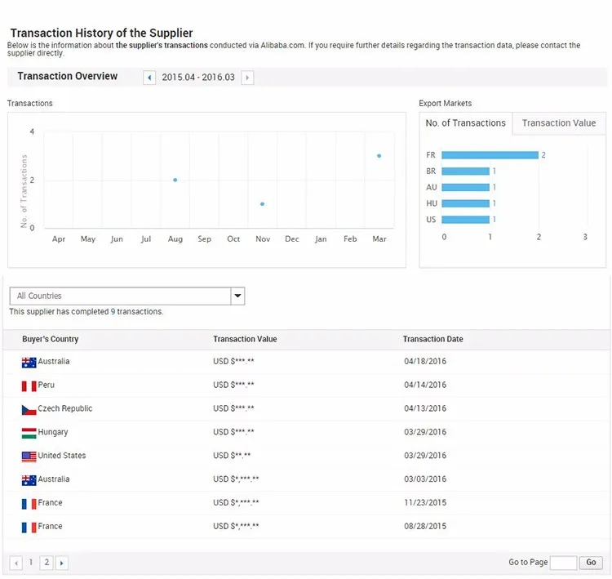
Task: Go to next page using right arrow
Action: 62,563
